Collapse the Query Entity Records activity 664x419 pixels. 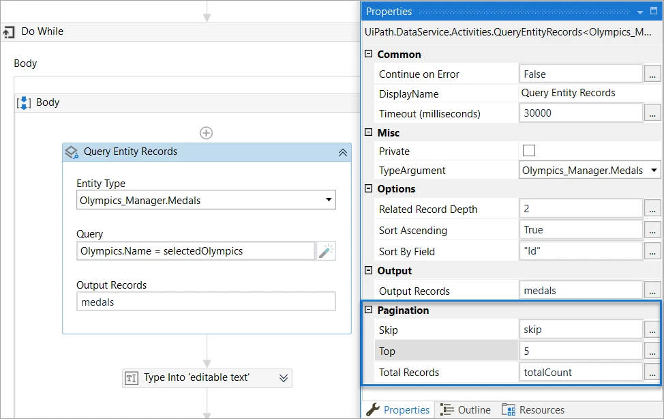(x=343, y=153)
